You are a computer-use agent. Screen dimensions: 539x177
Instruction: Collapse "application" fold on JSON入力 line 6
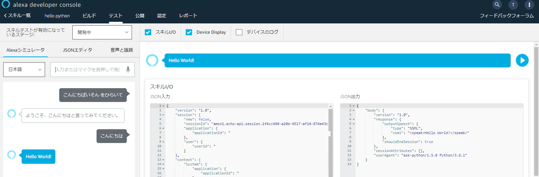[x=163, y=128]
